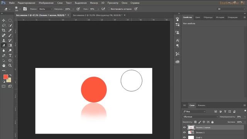Viewport: 247px width, 139px height.
Task: Open the Фильтр menu
Action: tap(94, 3)
